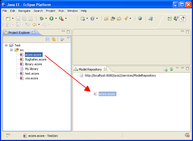Collapse the Test project node
The height and width of the screenshot is (141, 193).
click(6, 45)
